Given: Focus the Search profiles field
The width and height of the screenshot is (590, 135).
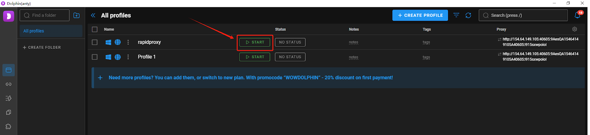Looking at the screenshot, I should click(523, 15).
